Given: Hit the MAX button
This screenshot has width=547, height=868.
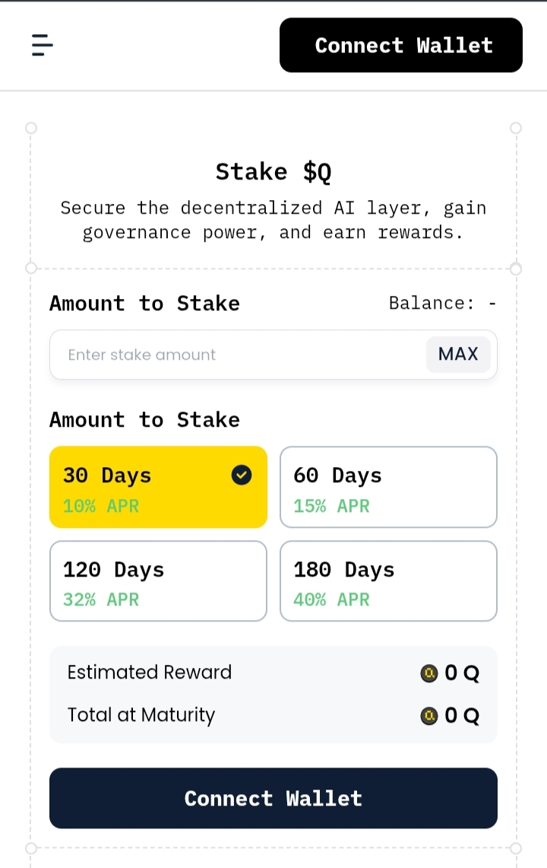Looking at the screenshot, I should 458,355.
